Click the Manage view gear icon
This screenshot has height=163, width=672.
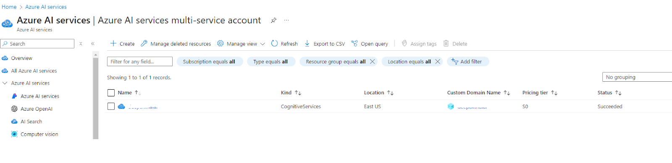pyautogui.click(x=220, y=43)
